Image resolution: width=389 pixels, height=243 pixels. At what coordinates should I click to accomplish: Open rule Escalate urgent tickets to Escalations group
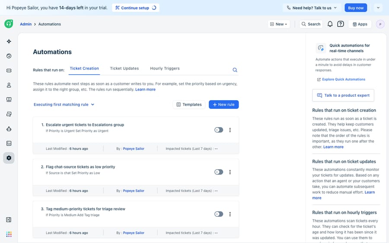point(85,125)
